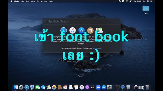Open Contacts in the Dock
This screenshot has height=91, width=163.
[60, 87]
